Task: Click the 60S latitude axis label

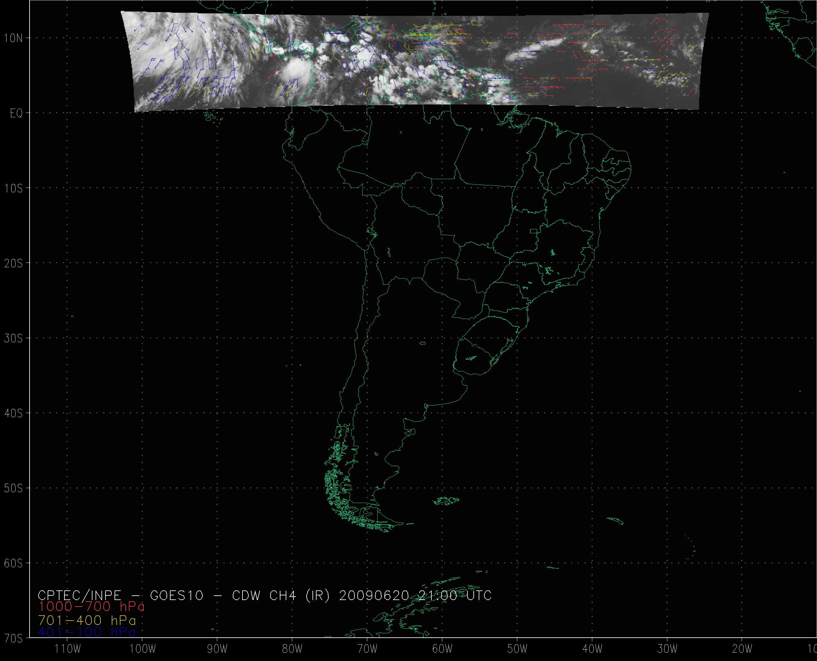Action: (13, 563)
